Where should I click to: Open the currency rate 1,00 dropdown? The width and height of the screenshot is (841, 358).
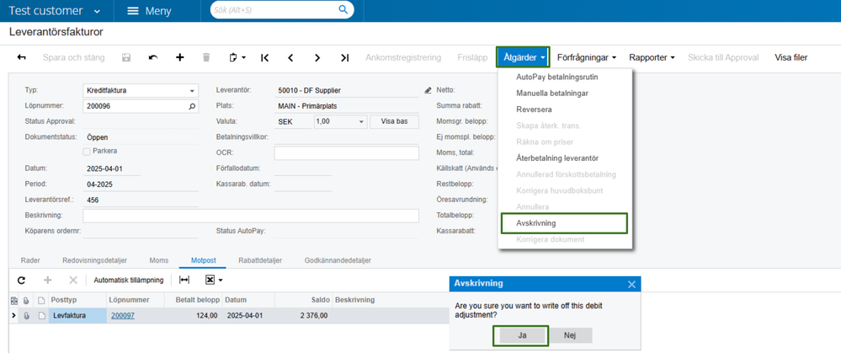point(361,122)
